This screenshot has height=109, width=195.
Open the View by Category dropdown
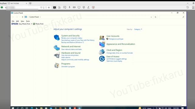[x=138, y=29]
